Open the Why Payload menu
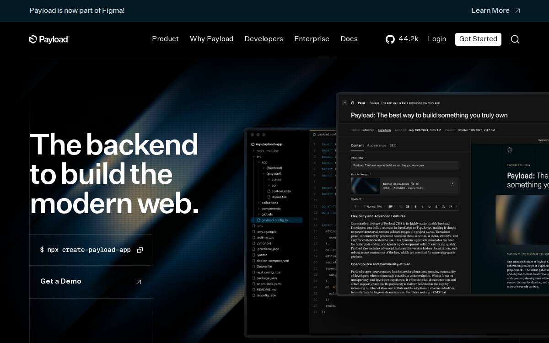Image resolution: width=549 pixels, height=343 pixels. [211, 39]
